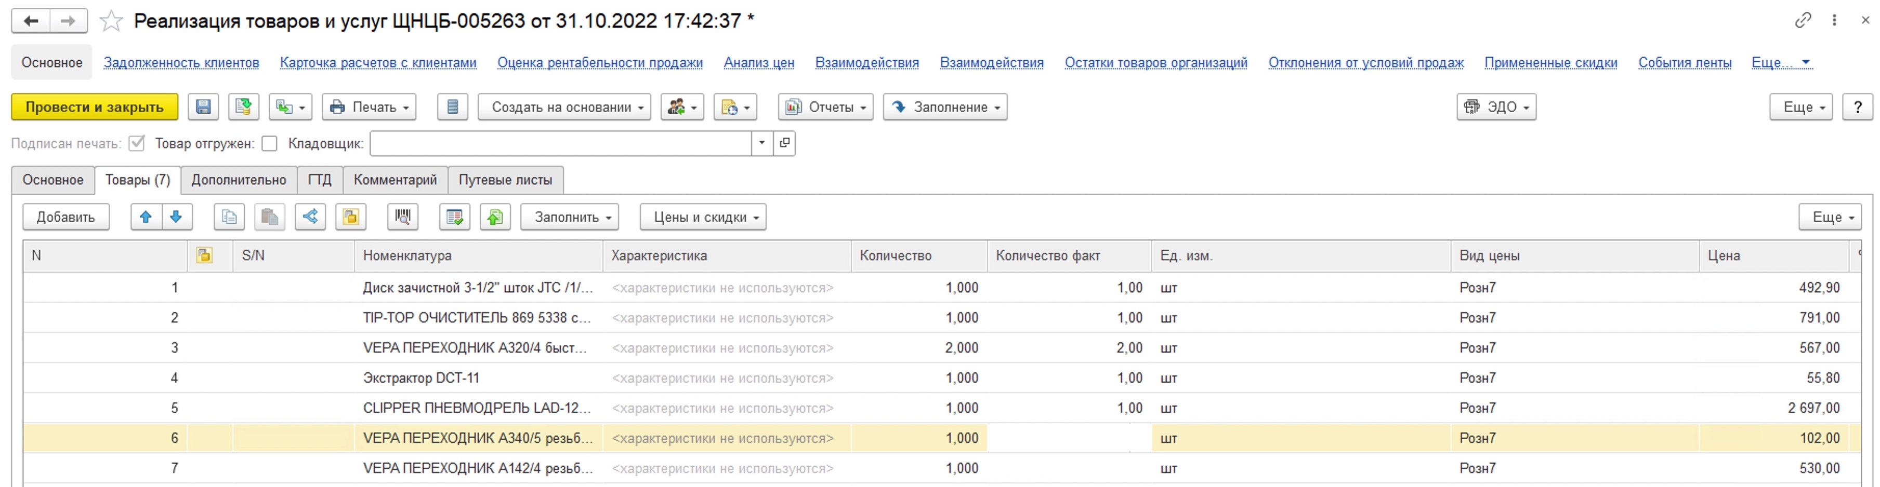Open the Заполнение dropdown menu

pyautogui.click(x=945, y=107)
